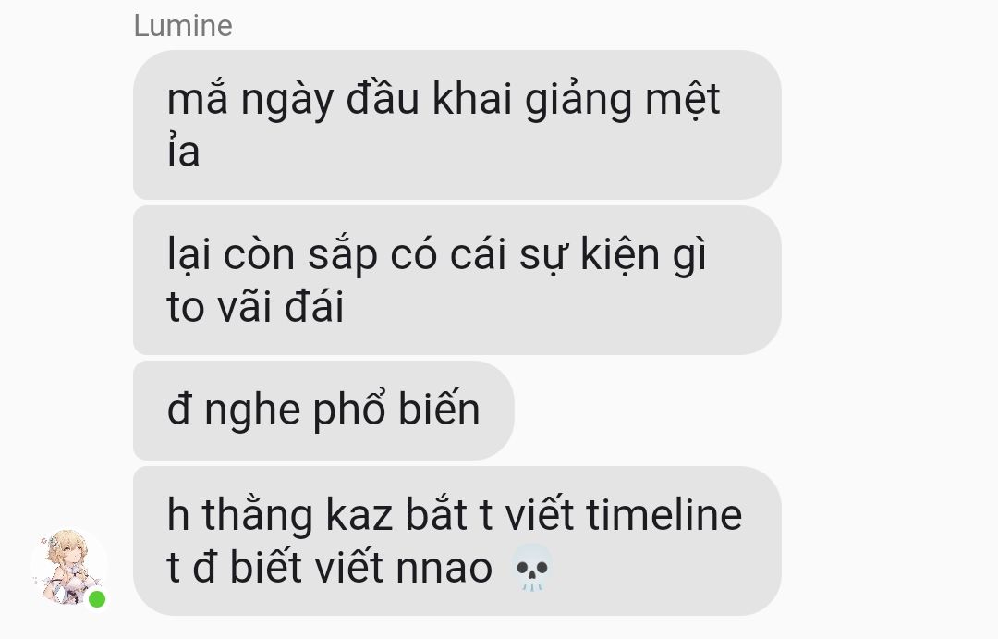
Task: Open Lumine's profile avatar picture
Action: [68, 566]
